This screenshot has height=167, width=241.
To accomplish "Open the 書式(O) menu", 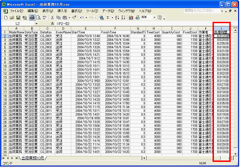I will click(76, 11).
